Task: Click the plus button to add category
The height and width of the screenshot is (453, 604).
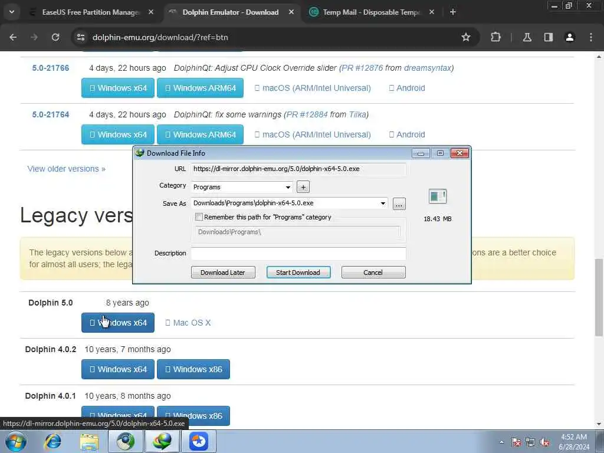Action: (303, 187)
